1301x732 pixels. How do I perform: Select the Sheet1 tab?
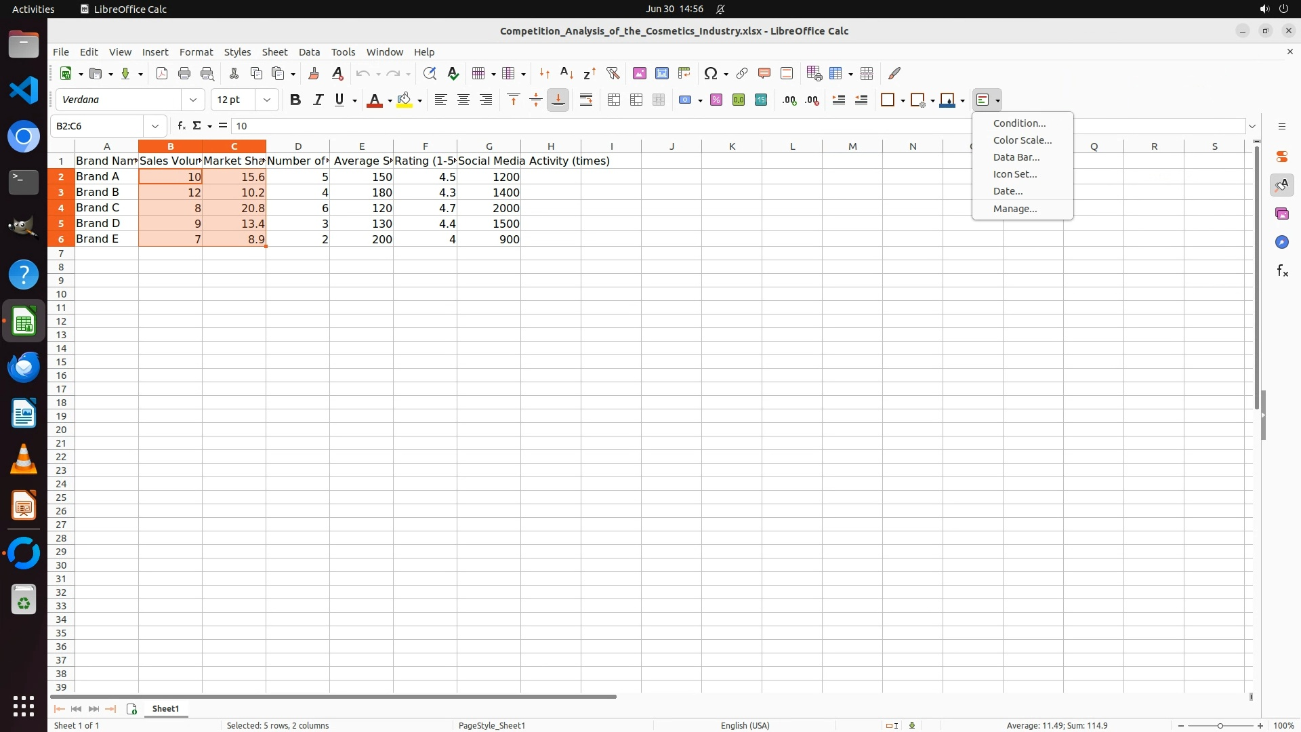coord(165,708)
